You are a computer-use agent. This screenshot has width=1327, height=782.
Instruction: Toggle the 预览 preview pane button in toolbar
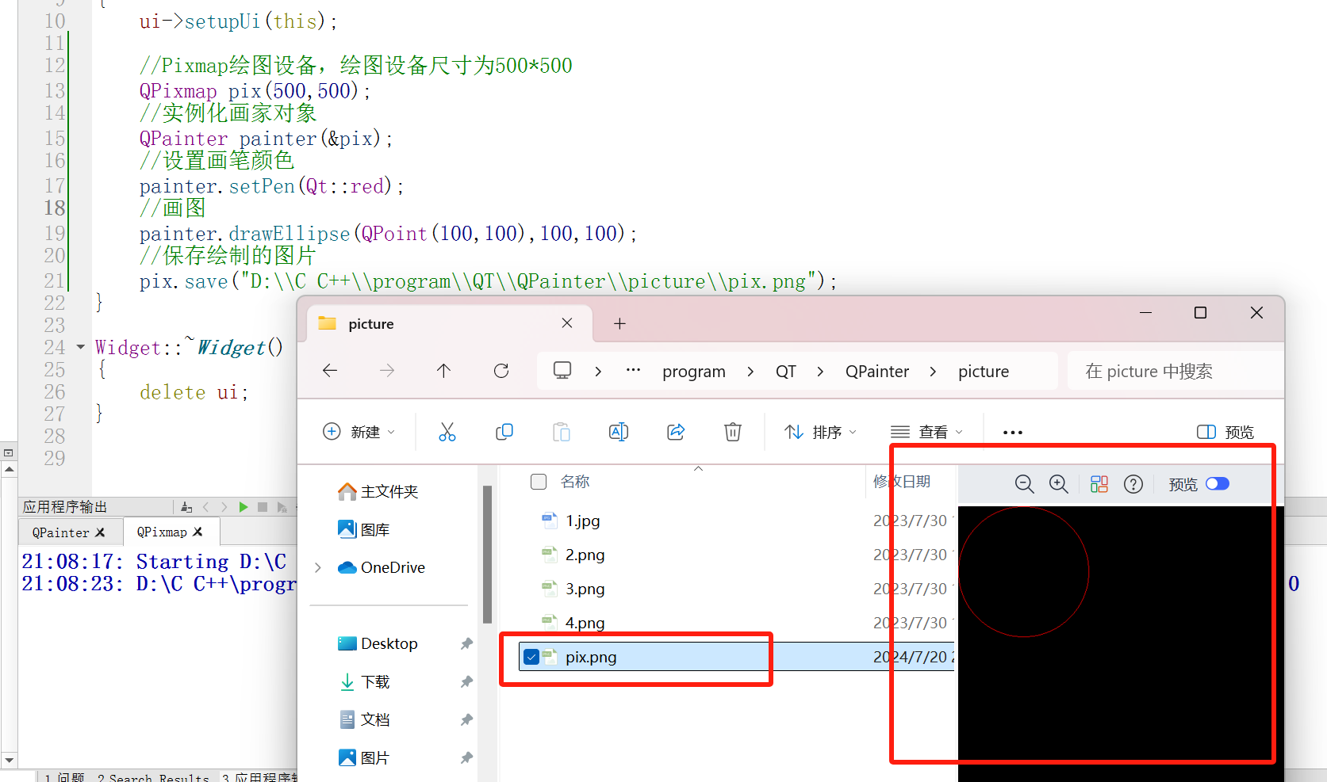click(x=1225, y=433)
